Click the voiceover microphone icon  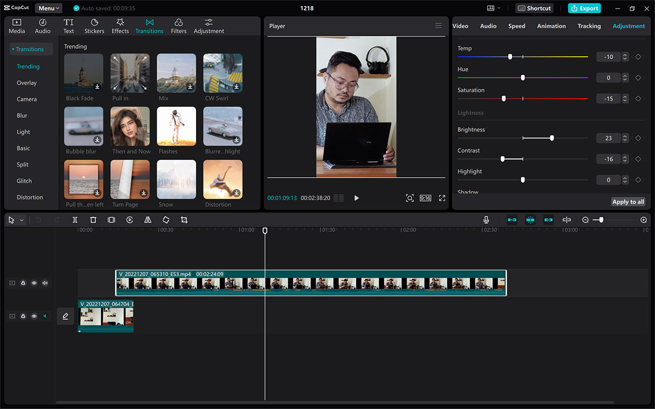[x=486, y=220]
